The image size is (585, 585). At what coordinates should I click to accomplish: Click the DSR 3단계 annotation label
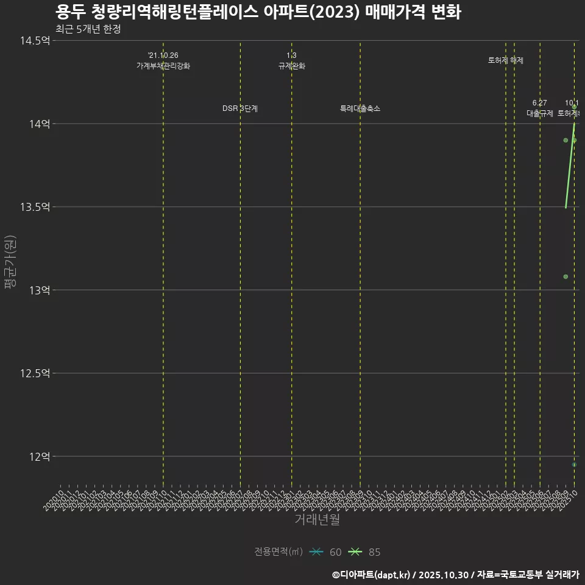tap(241, 108)
